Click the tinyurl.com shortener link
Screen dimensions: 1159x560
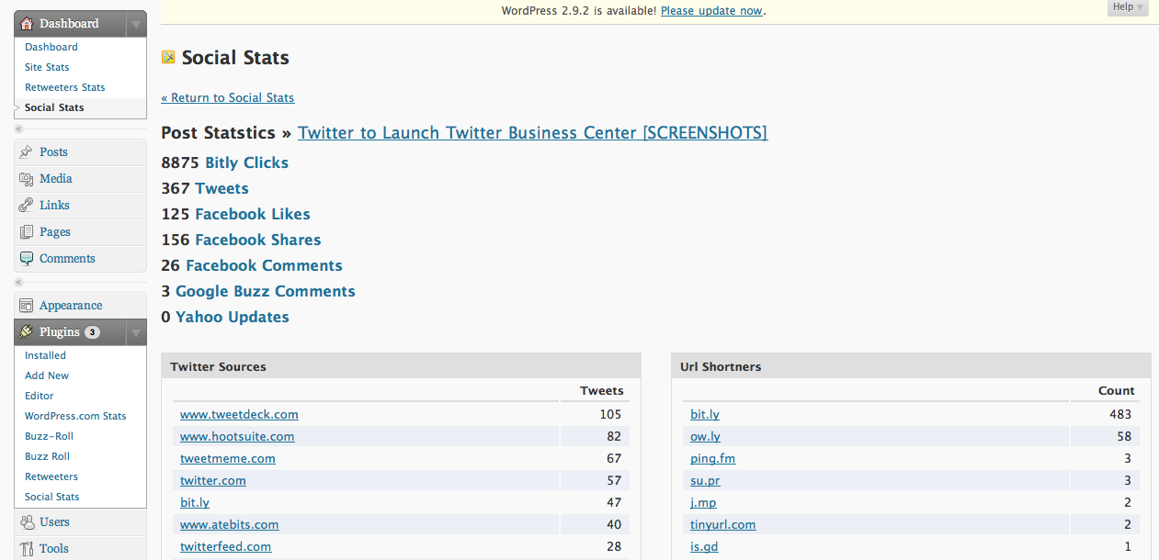(x=723, y=524)
